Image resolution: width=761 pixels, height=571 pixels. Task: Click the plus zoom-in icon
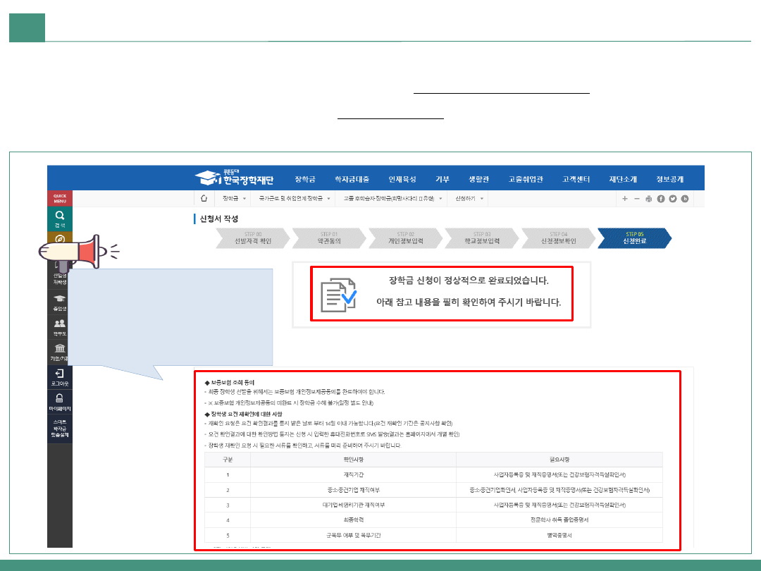(624, 199)
